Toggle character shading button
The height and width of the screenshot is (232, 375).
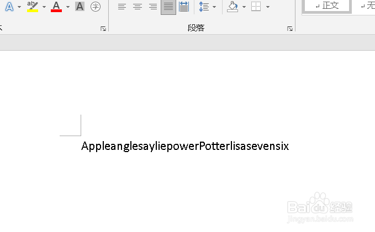[80, 7]
